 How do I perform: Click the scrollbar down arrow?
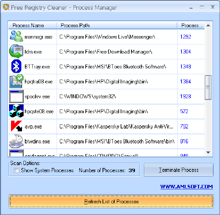[208, 152]
